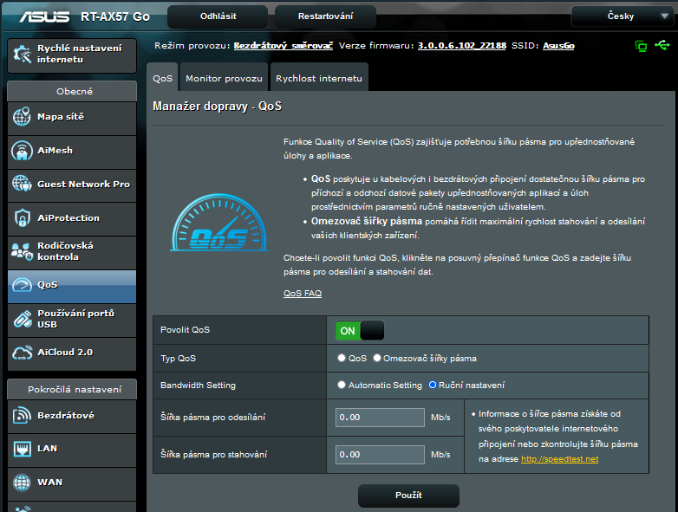Open Rodičovská kontrola icon
Screen dimensions: 678x512
(23, 251)
